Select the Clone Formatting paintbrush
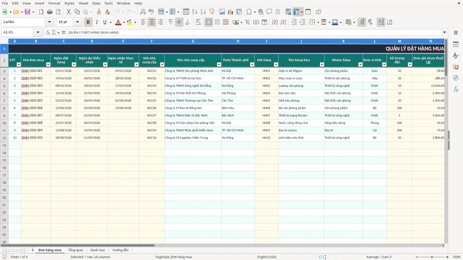Image resolution: width=463 pixels, height=260 pixels. pos(99,12)
